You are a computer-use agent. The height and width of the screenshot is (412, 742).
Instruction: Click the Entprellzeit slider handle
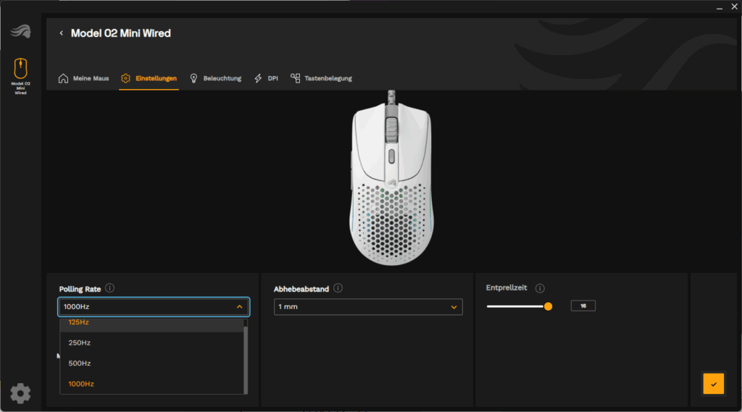click(548, 306)
